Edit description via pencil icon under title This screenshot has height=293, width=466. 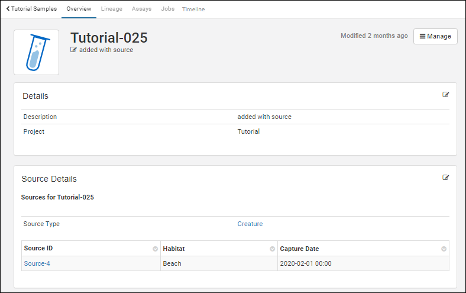tap(73, 50)
